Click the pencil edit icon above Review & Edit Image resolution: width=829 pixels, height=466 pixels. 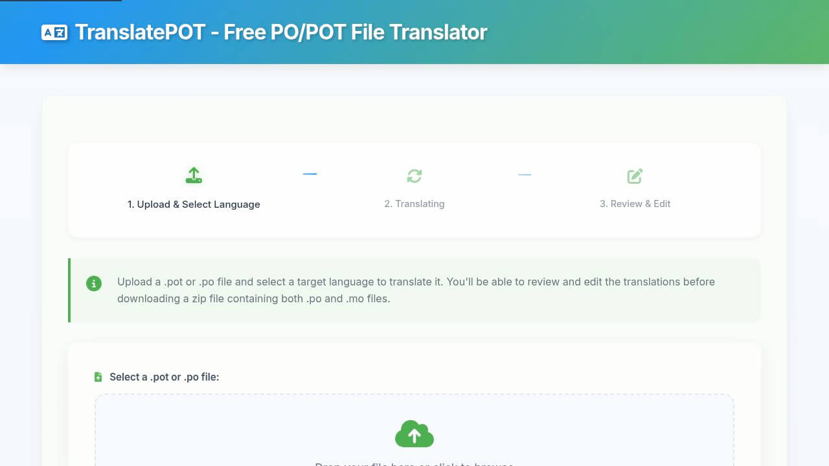click(x=635, y=175)
